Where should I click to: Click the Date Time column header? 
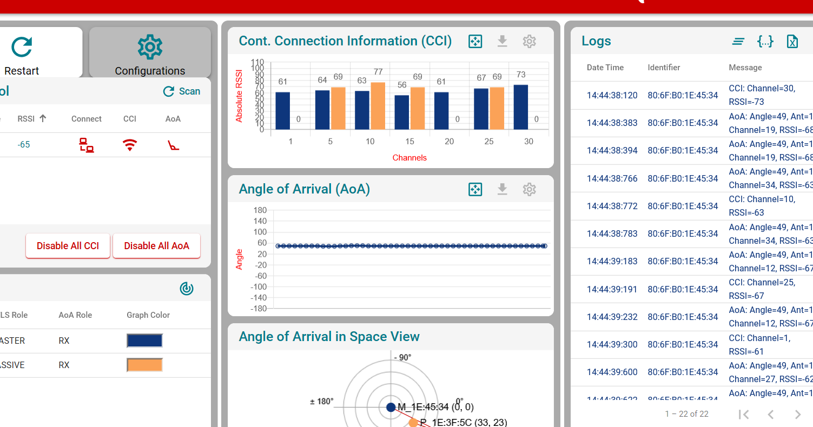(605, 68)
